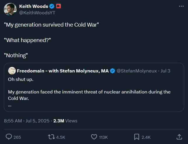Viewport: 188px width, 144px height.
Task: Open the share upload icon
Action: tap(179, 137)
